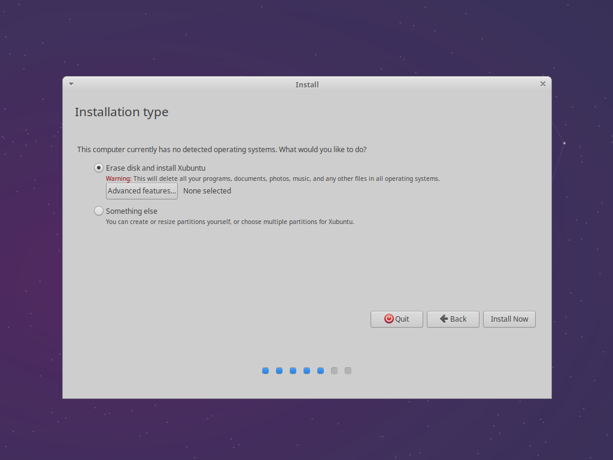Screen dimensions: 613x460
Task: Select "Erase disk and install Xubuntu"
Action: [98, 168]
